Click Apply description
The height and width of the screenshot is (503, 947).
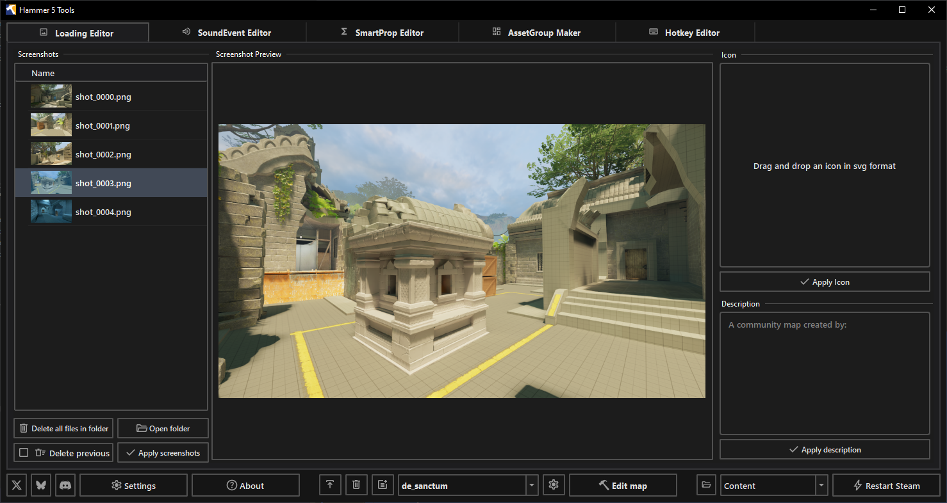(x=825, y=449)
